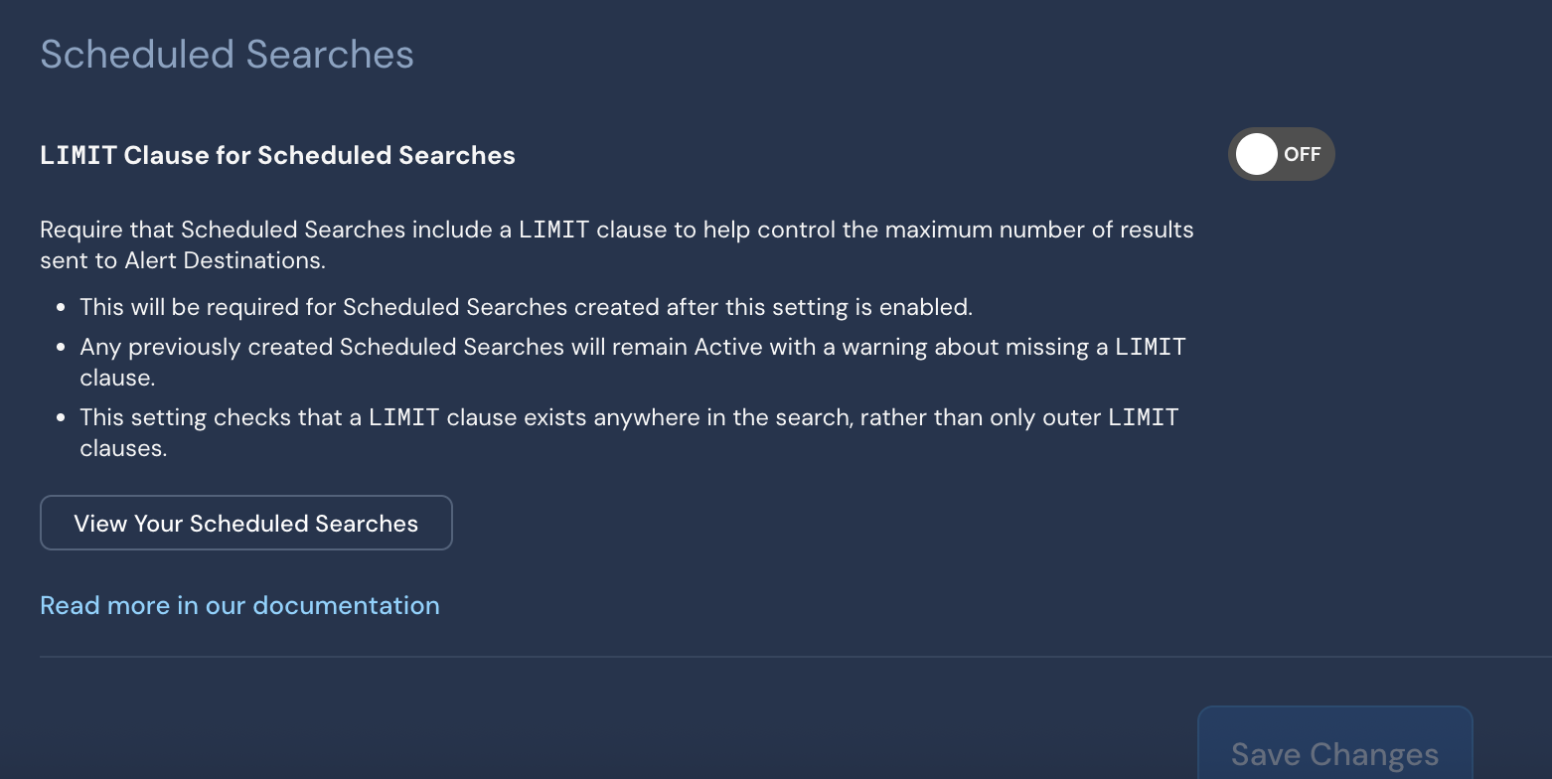Select the LIMIT Clause for Scheduled Searches title

click(277, 155)
